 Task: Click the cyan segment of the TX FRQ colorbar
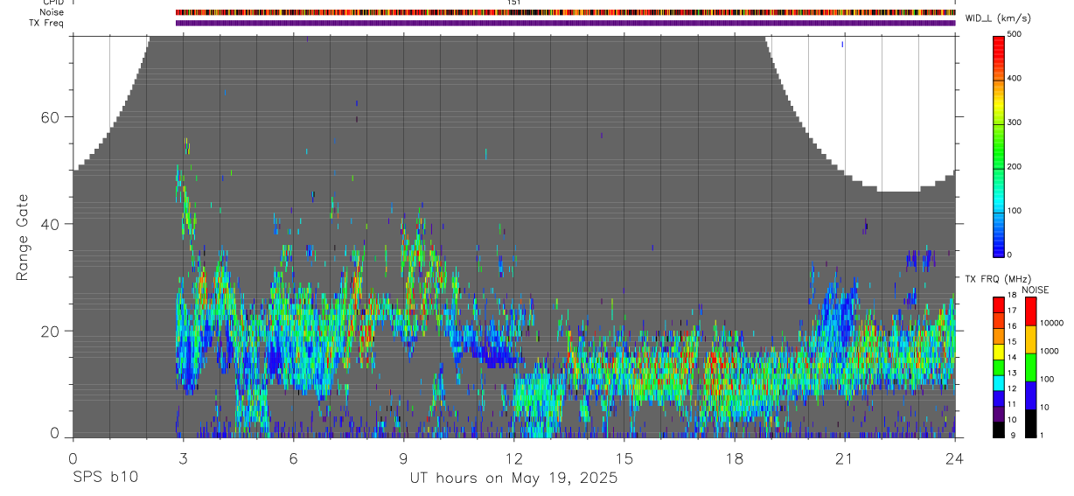pos(999,383)
